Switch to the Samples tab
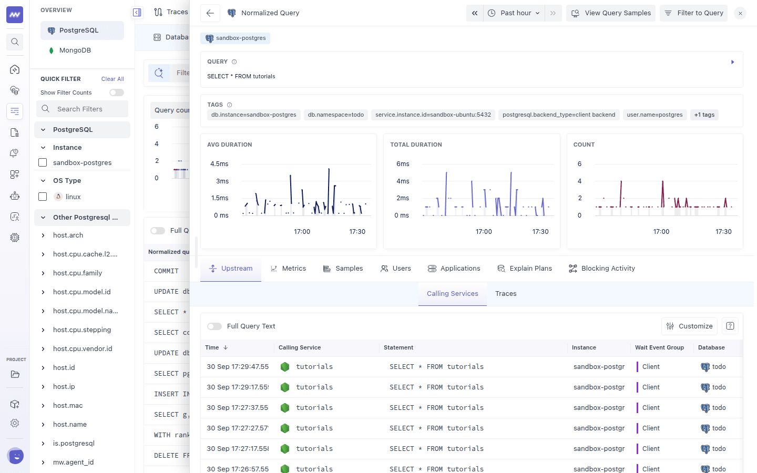The image size is (757, 473). pyautogui.click(x=343, y=269)
